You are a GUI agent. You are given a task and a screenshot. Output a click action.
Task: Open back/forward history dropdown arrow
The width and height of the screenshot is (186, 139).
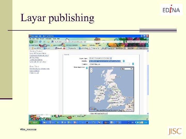(x=37, y=42)
